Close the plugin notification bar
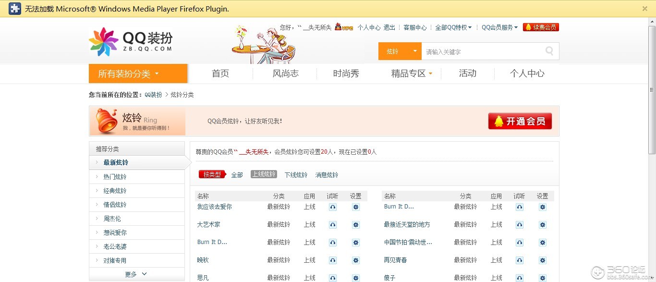The image size is (656, 282). pyautogui.click(x=644, y=9)
